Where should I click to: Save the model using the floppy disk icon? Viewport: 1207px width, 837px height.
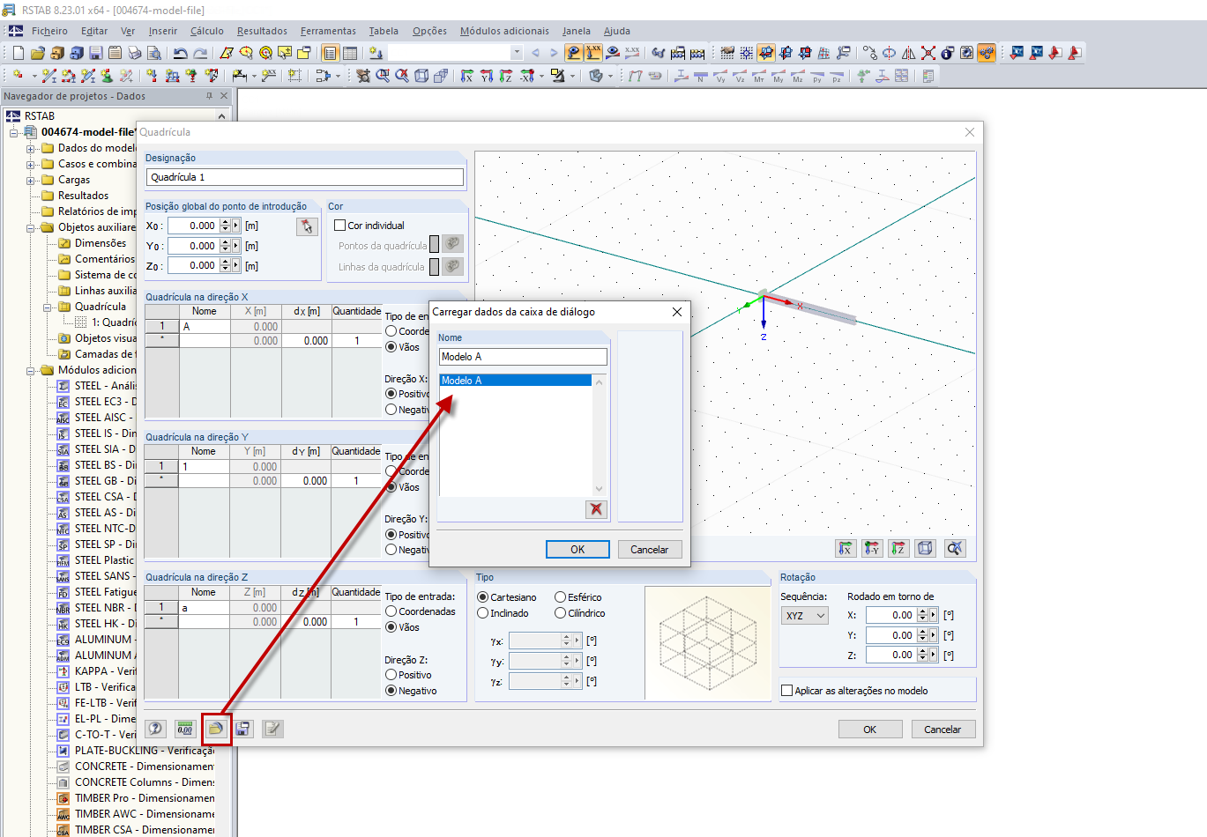click(95, 53)
